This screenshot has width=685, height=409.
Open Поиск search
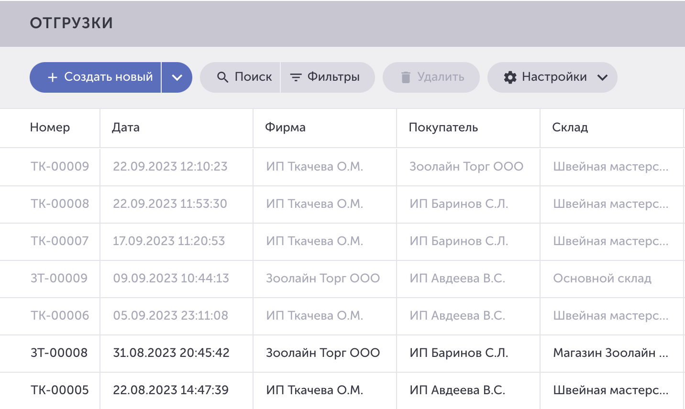(240, 77)
